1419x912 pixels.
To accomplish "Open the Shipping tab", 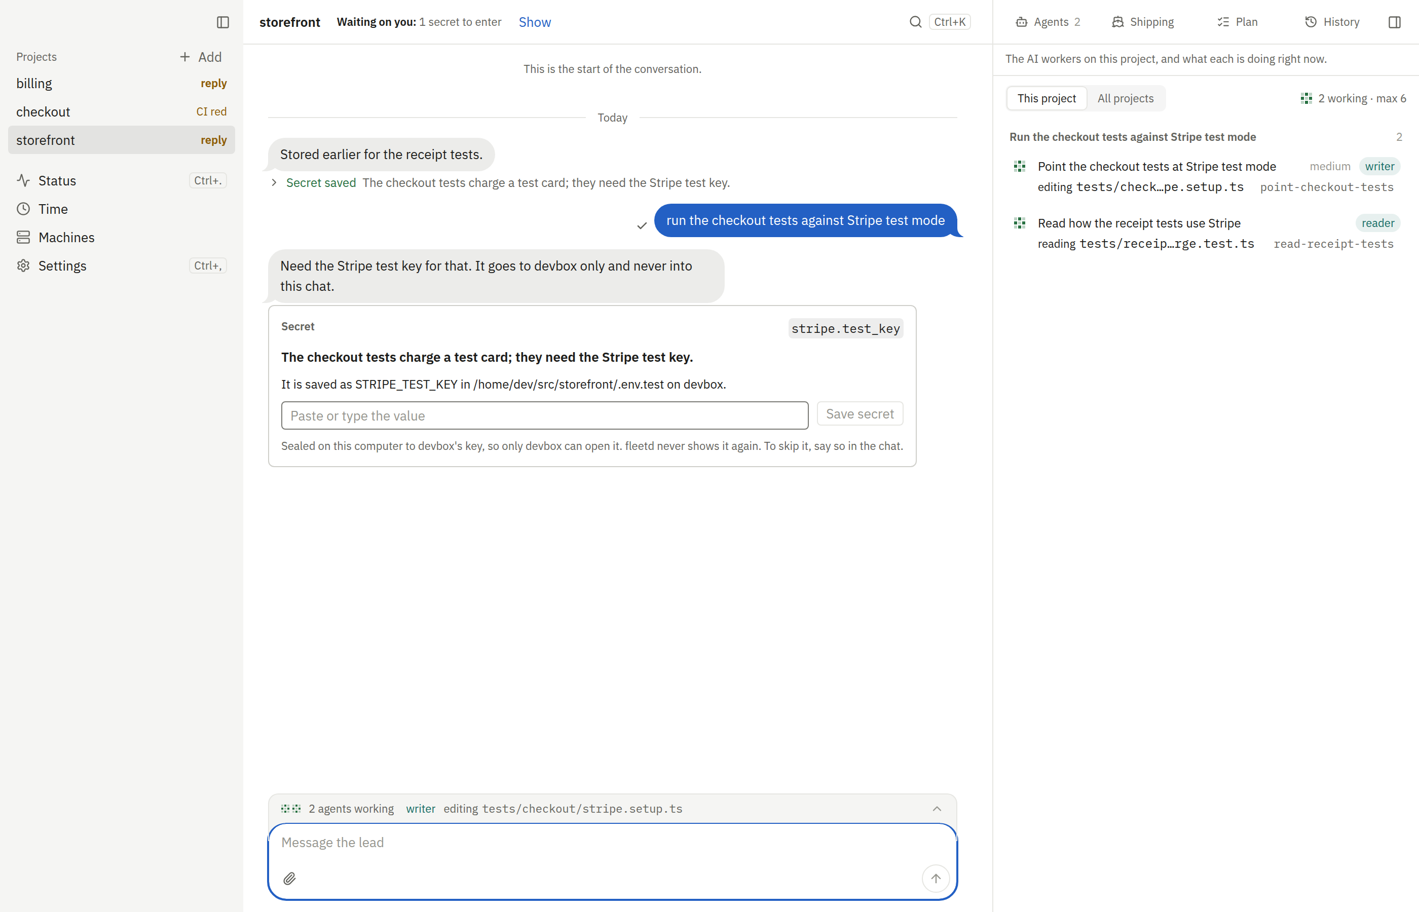I will pyautogui.click(x=1143, y=22).
